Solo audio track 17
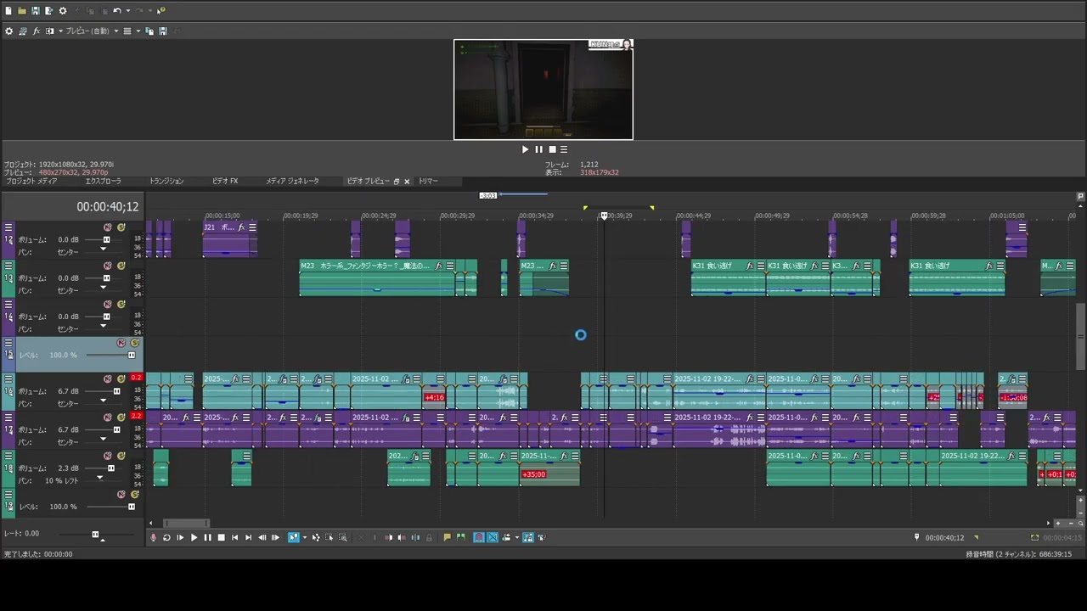 tap(121, 417)
